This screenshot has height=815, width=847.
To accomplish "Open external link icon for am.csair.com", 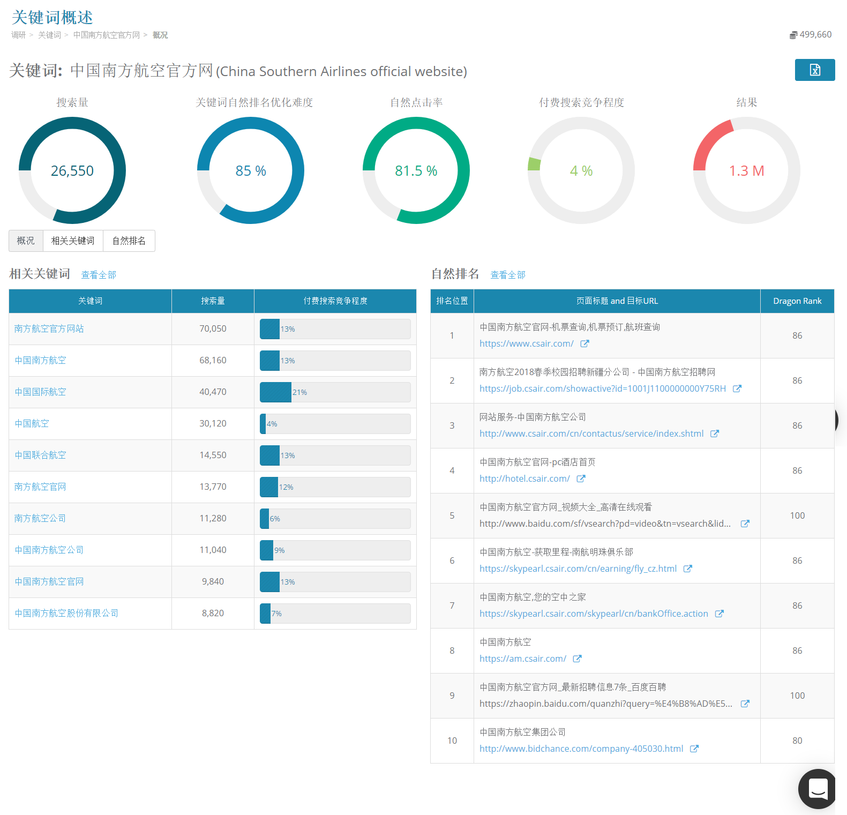I will click(577, 659).
